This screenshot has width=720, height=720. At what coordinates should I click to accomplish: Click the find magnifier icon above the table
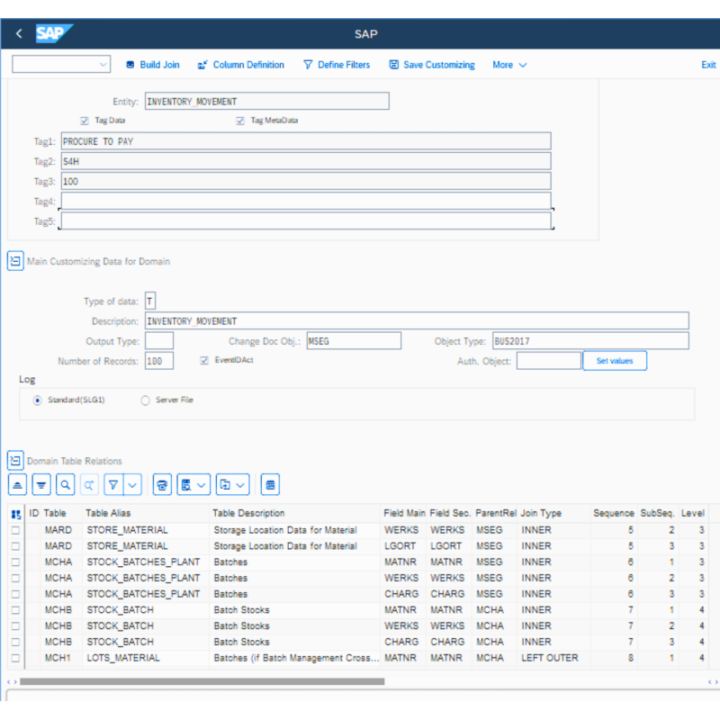click(x=65, y=485)
